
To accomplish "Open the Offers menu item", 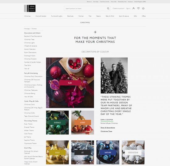I will 144,16.
